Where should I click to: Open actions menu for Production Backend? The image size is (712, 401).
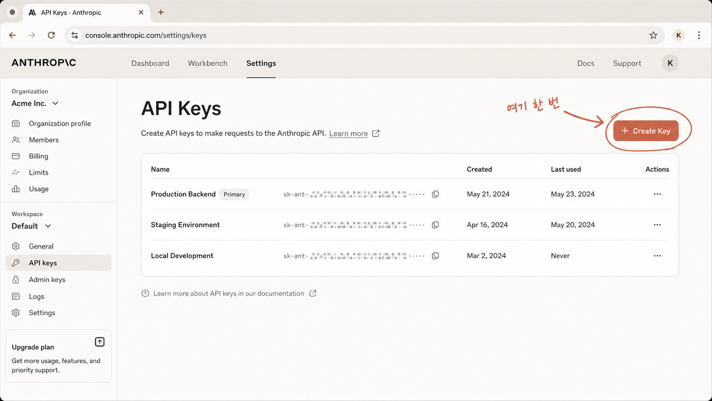(657, 194)
